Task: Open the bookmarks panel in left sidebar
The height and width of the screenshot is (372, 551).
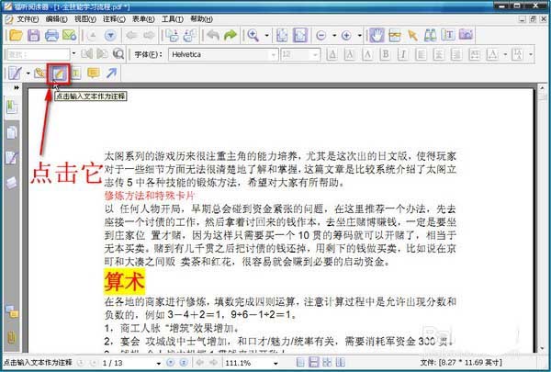Action: (11, 107)
